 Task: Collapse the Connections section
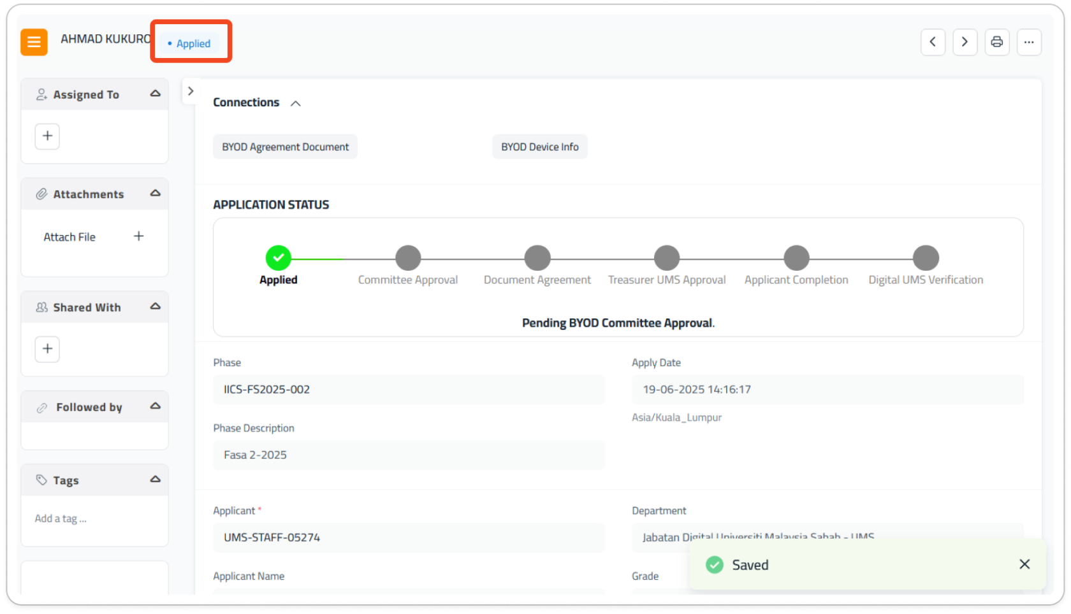296,103
